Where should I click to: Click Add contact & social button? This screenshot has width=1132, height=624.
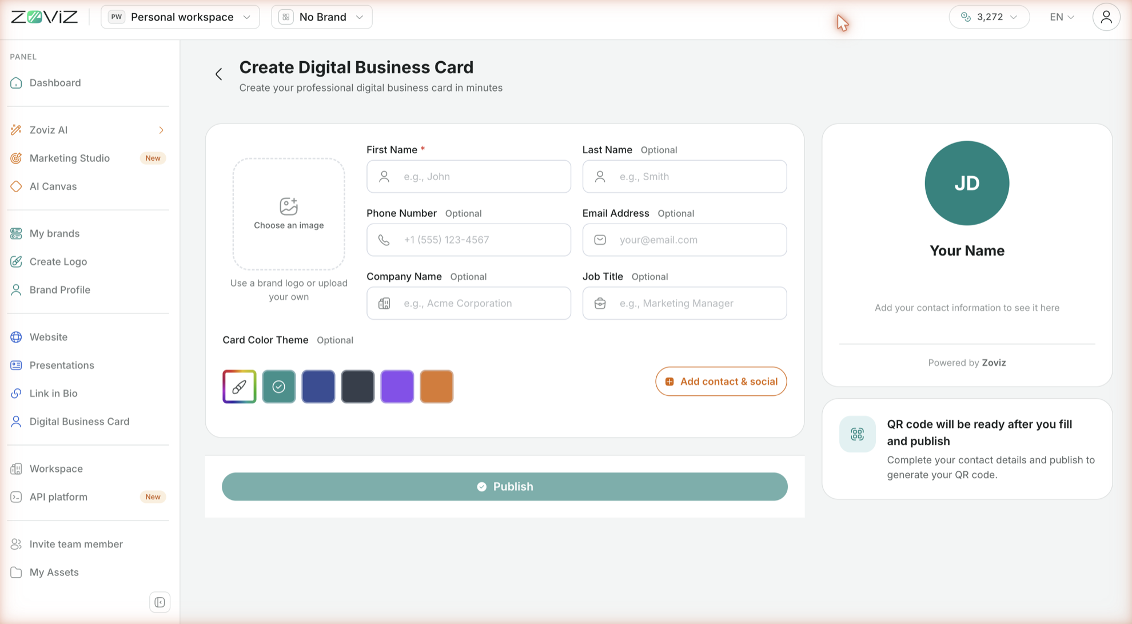721,381
